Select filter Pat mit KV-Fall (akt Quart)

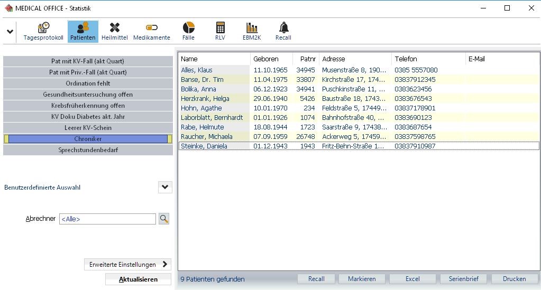click(x=88, y=61)
